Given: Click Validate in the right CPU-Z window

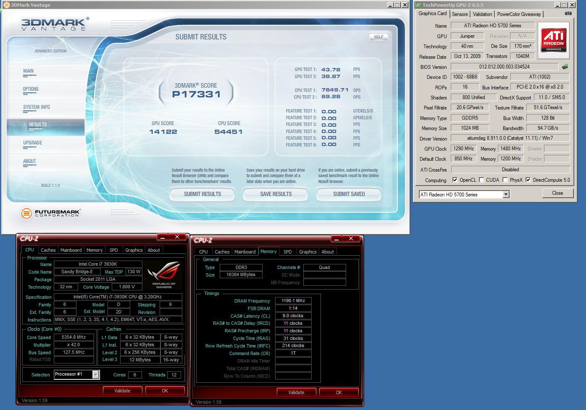Looking at the screenshot, I should (x=296, y=392).
